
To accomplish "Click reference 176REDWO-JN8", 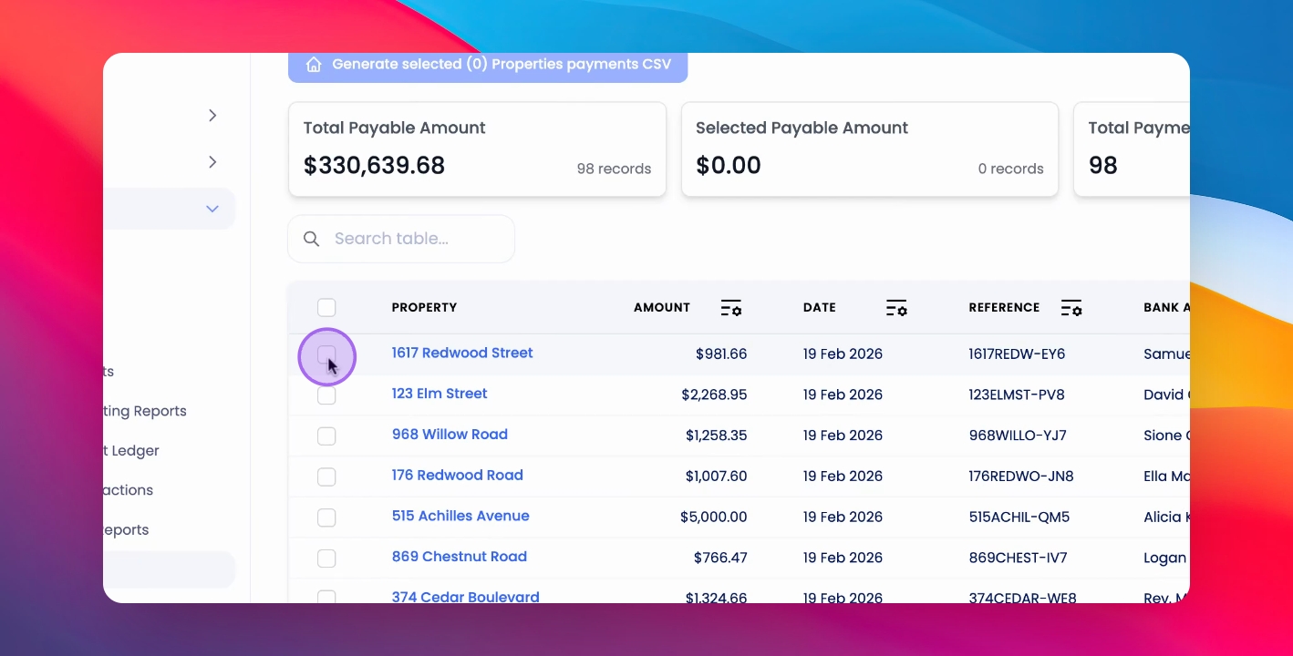I will click(1021, 477).
